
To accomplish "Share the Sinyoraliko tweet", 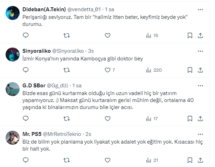I will 201,70.
